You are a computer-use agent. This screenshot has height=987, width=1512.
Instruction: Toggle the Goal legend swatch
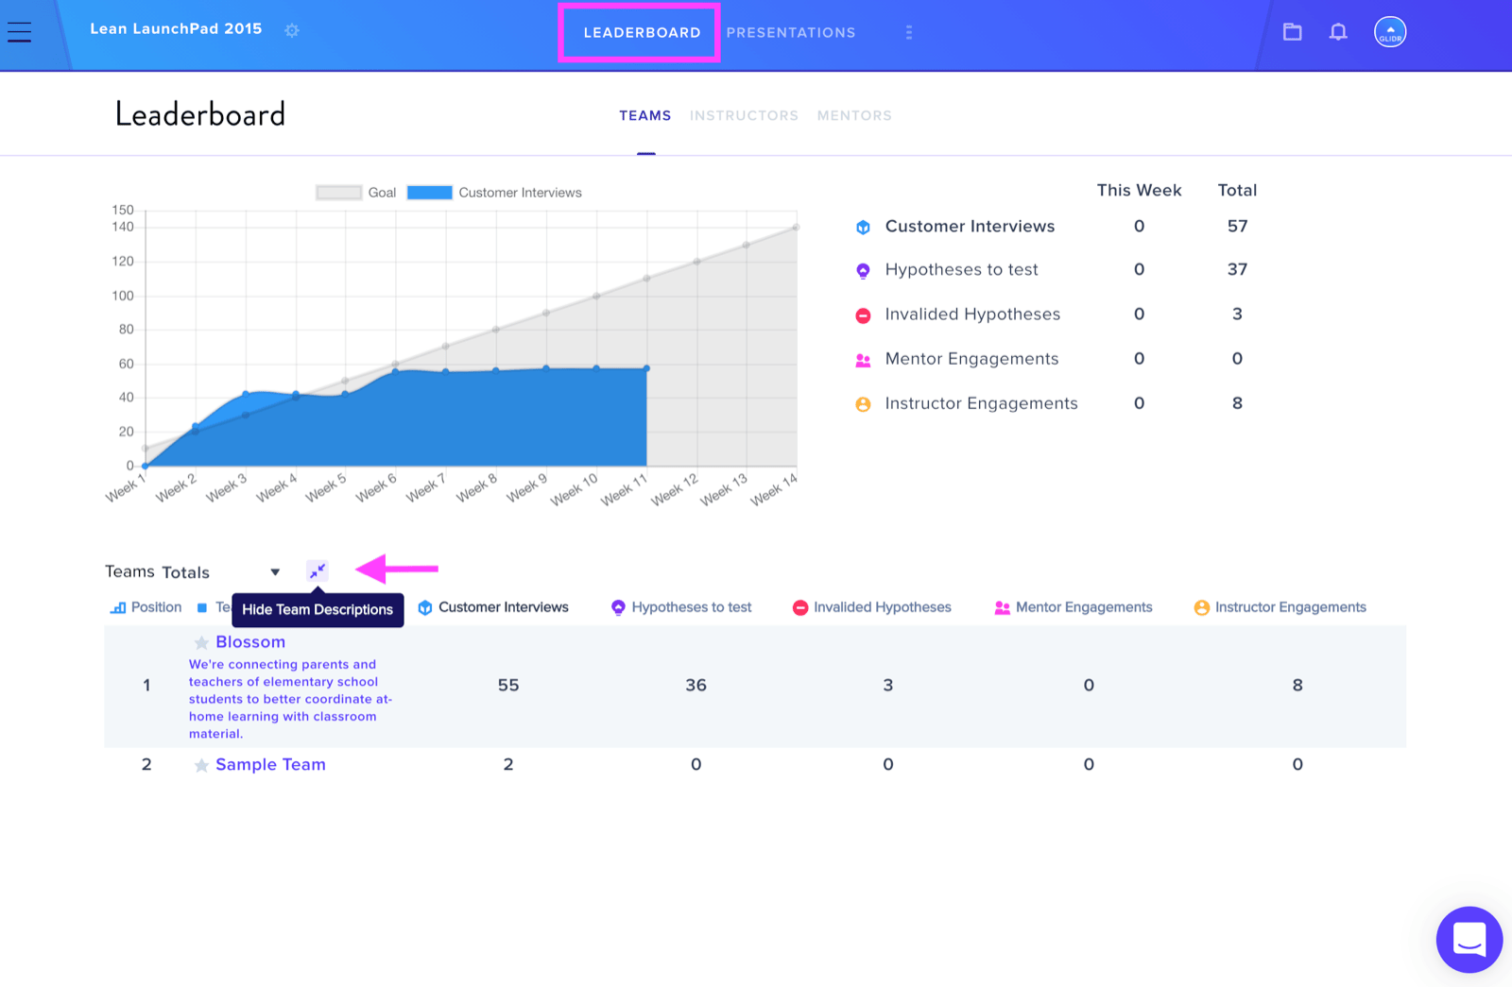point(338,193)
